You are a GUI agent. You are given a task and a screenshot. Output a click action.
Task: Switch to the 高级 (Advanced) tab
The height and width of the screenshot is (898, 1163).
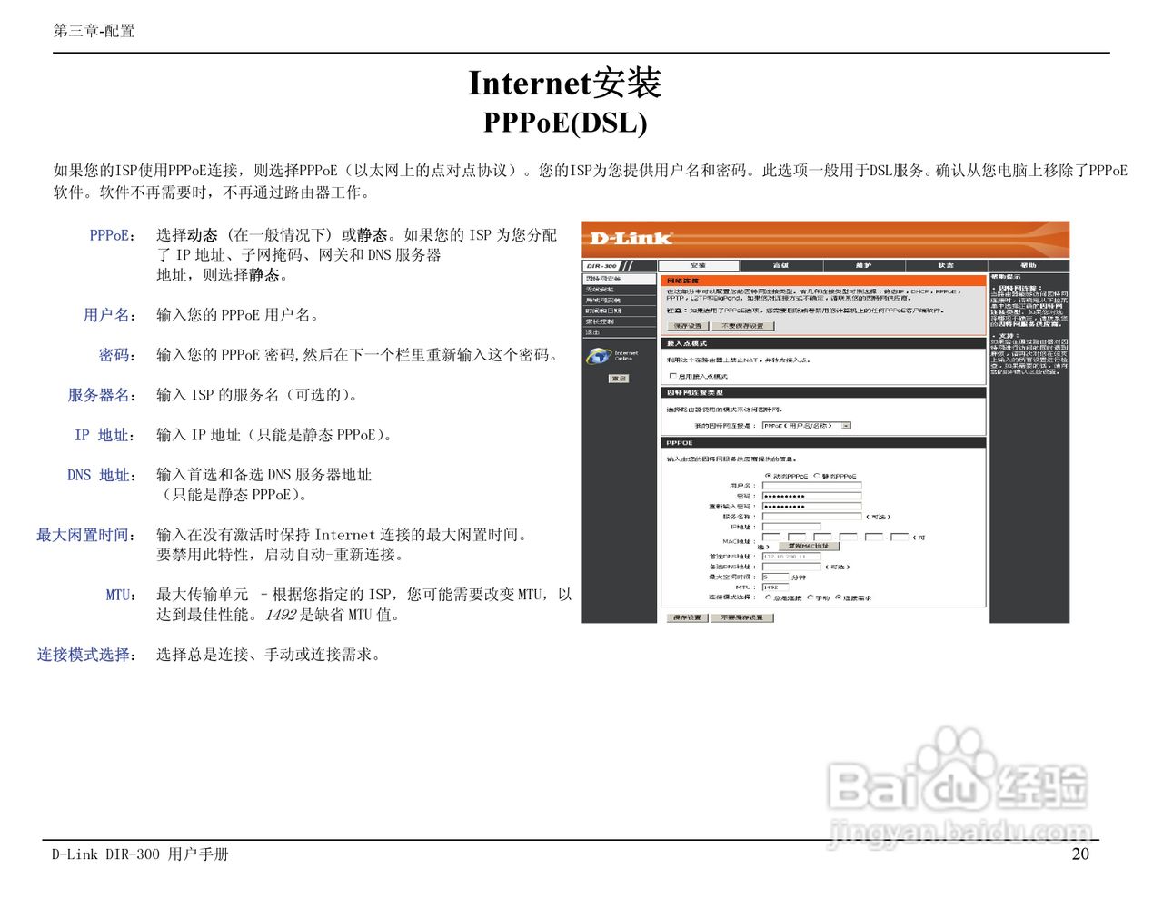tap(781, 265)
